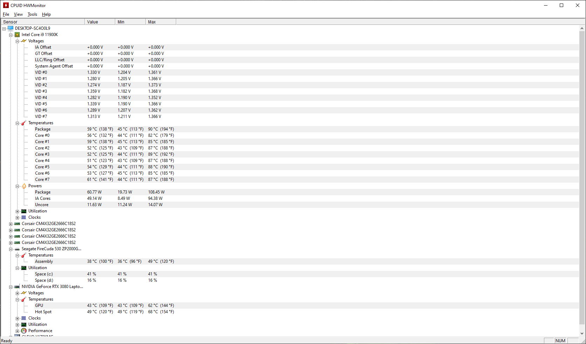586x344 pixels.
Task: Click the Seagate FireCuda drive icon
Action: (17, 249)
